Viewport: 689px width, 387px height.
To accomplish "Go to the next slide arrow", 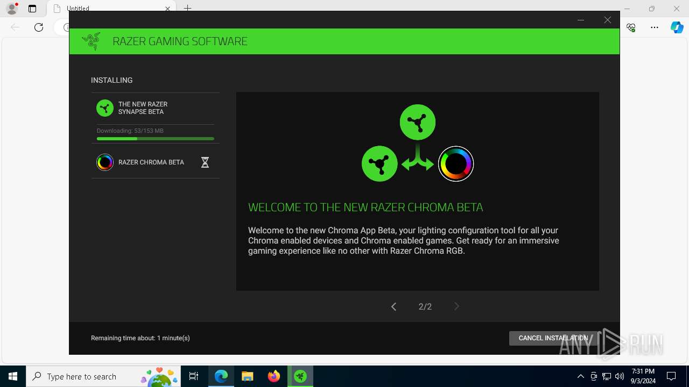I will [456, 306].
